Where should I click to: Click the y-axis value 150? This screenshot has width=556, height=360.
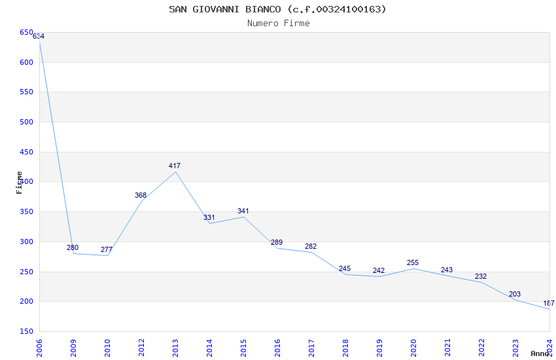[26, 332]
